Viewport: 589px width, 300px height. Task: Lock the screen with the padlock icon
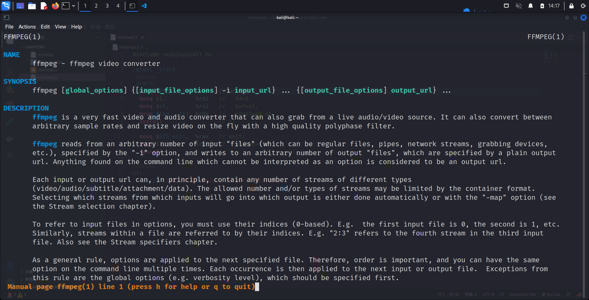pyautogui.click(x=571, y=6)
